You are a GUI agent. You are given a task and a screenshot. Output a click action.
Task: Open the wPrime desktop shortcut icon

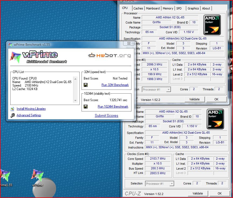tap(38, 176)
